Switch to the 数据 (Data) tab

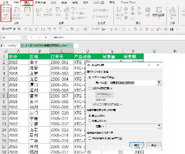[x=64, y=3]
